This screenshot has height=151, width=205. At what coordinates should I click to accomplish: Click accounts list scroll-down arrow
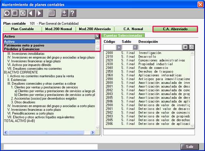192,126
